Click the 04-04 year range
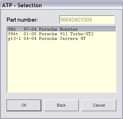This screenshot has height=119, width=123. [x=30, y=38]
